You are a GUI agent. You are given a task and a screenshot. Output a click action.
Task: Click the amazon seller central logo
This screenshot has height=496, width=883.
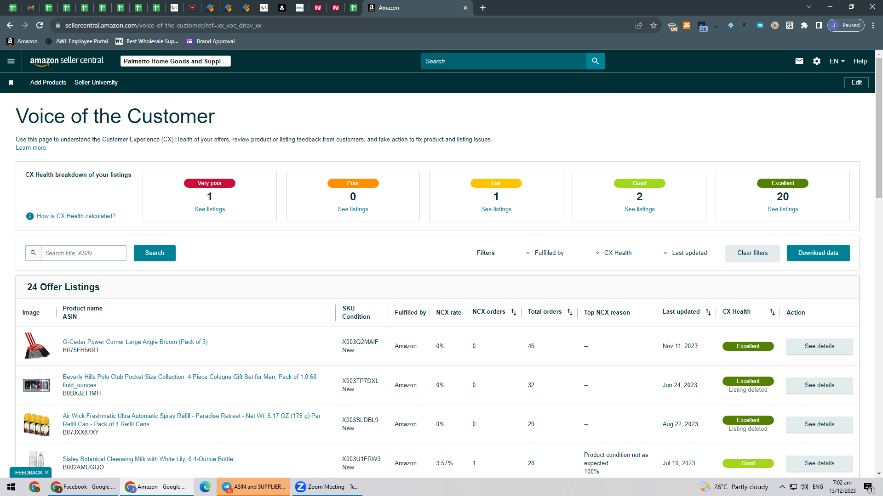[67, 61]
